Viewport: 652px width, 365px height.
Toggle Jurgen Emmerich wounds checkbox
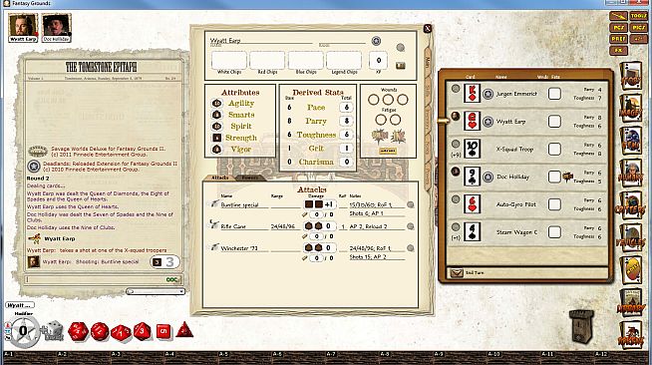pyautogui.click(x=554, y=94)
